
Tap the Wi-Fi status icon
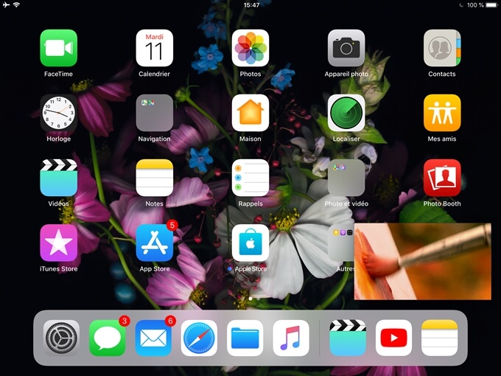click(17, 4)
